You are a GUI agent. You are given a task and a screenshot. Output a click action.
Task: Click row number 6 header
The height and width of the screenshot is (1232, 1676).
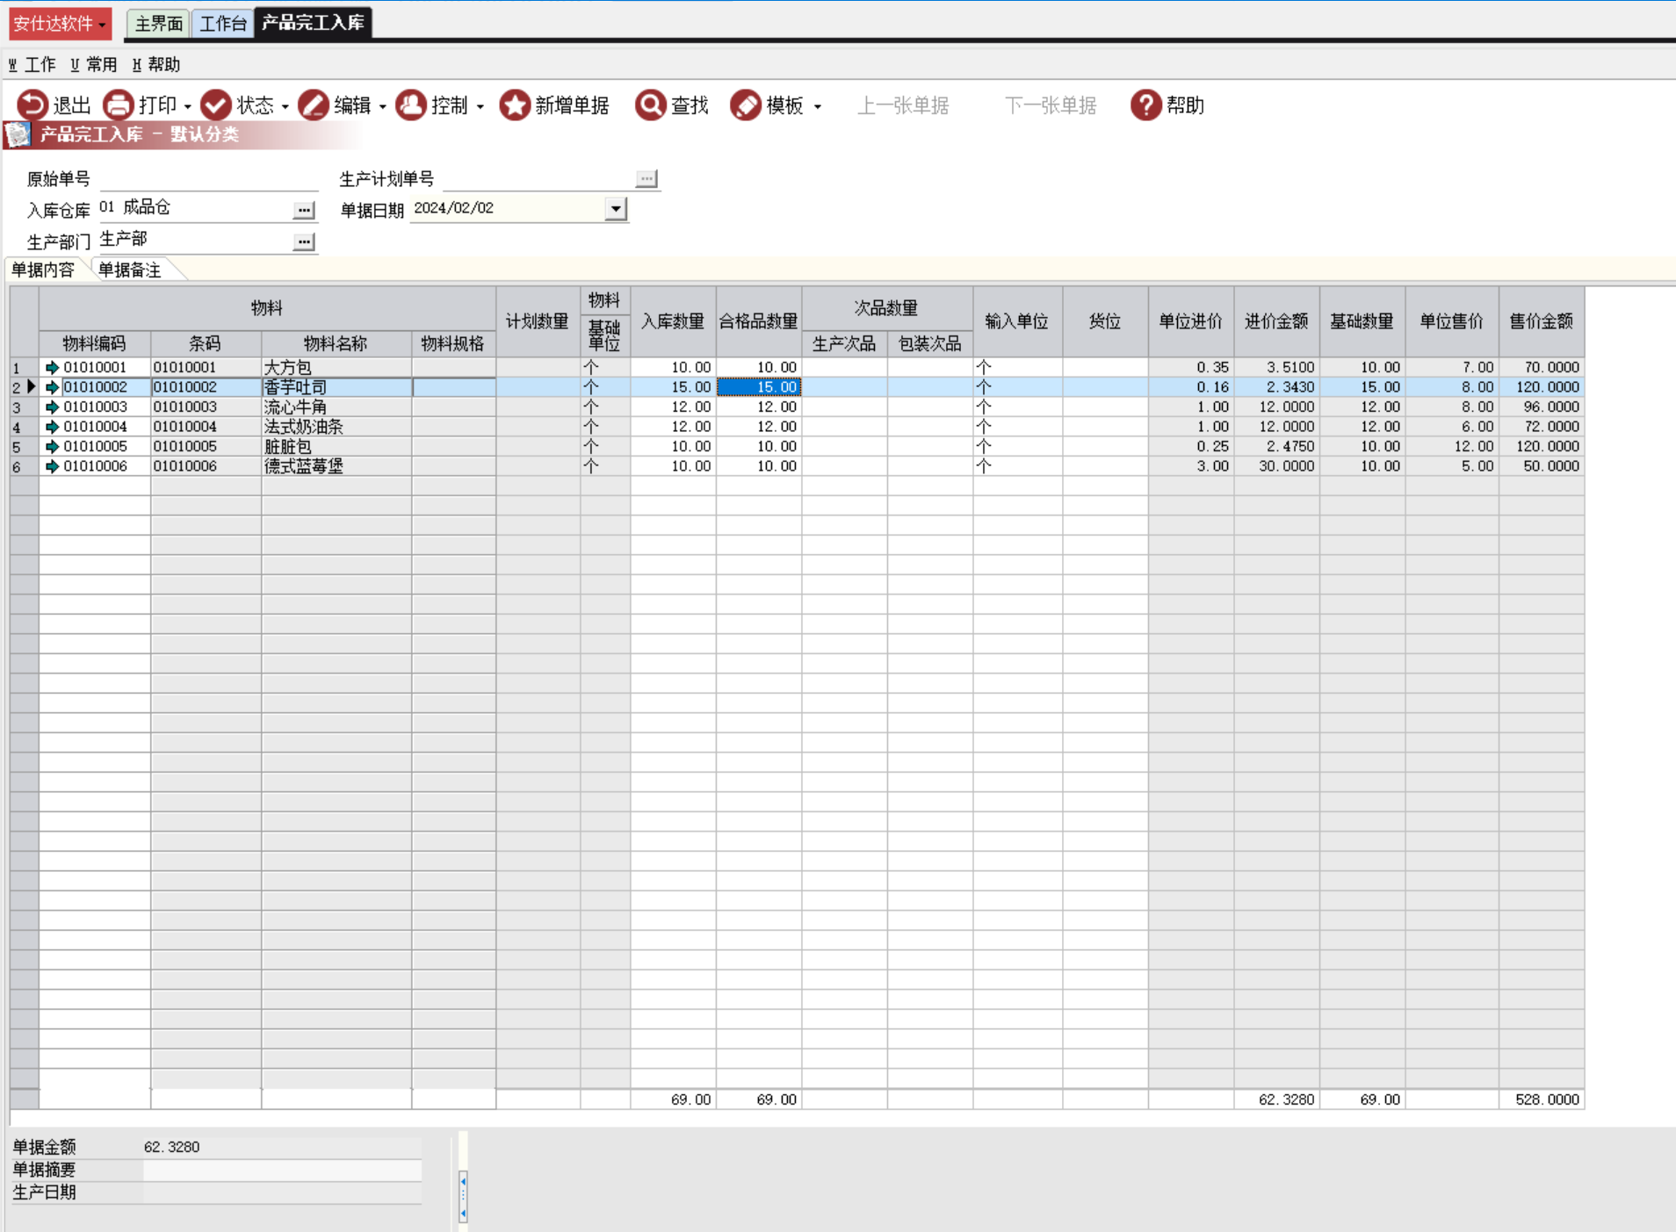24,466
